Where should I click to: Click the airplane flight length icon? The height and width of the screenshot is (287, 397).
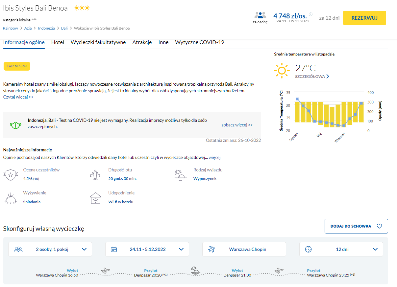click(x=95, y=175)
